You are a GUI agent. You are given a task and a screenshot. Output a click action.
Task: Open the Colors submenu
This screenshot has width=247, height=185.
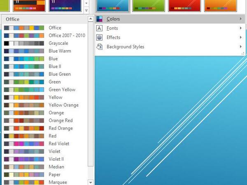(x=170, y=19)
